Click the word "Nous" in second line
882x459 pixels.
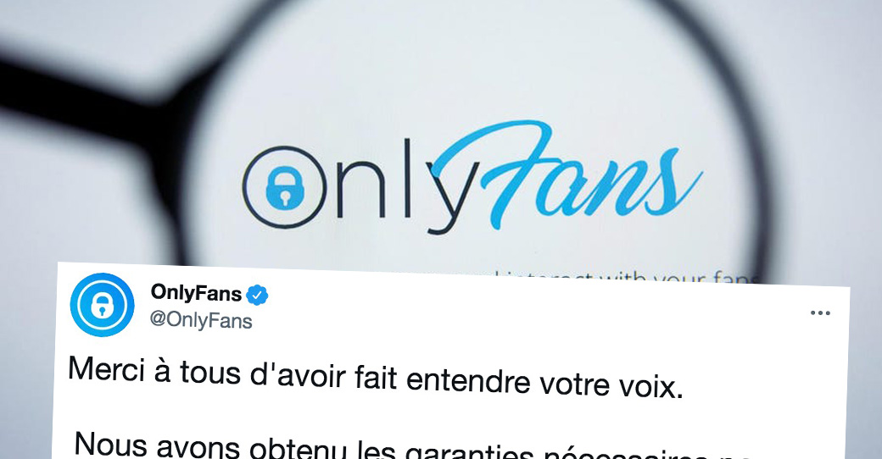tap(109, 444)
